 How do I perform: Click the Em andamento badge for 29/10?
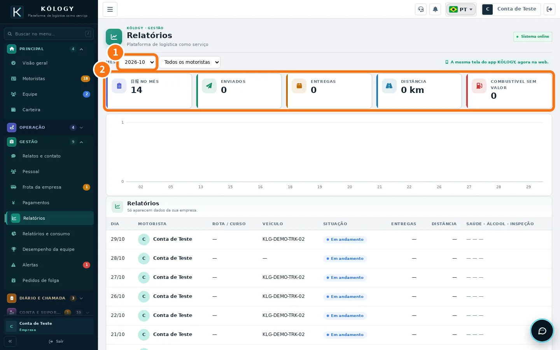click(345, 240)
